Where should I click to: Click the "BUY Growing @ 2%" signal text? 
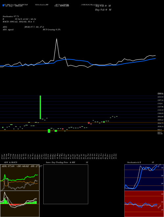pos(51,30)
